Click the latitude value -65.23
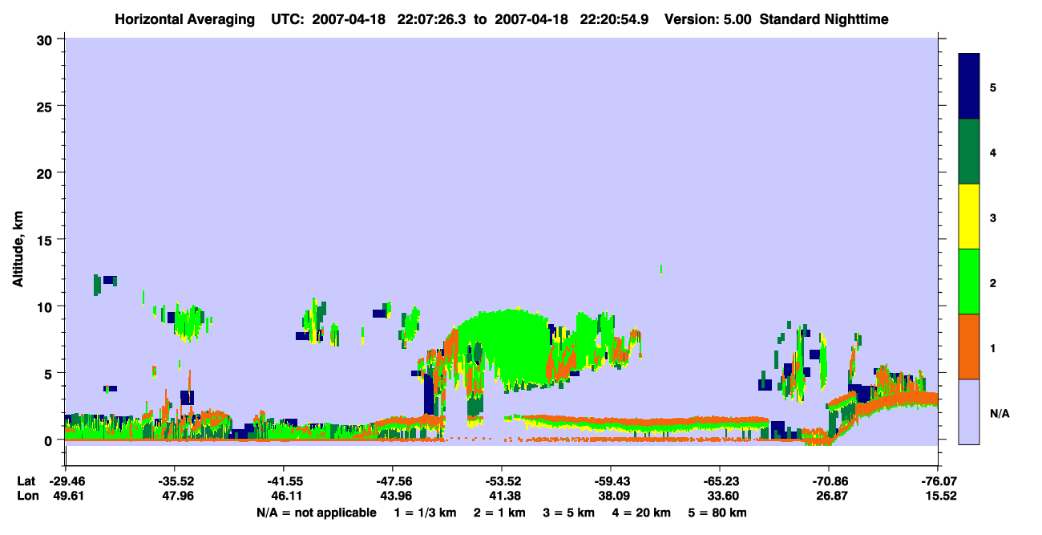 point(720,481)
